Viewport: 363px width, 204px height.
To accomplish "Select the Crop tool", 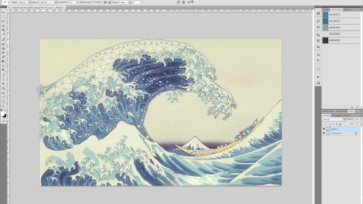I will pos(3,30).
